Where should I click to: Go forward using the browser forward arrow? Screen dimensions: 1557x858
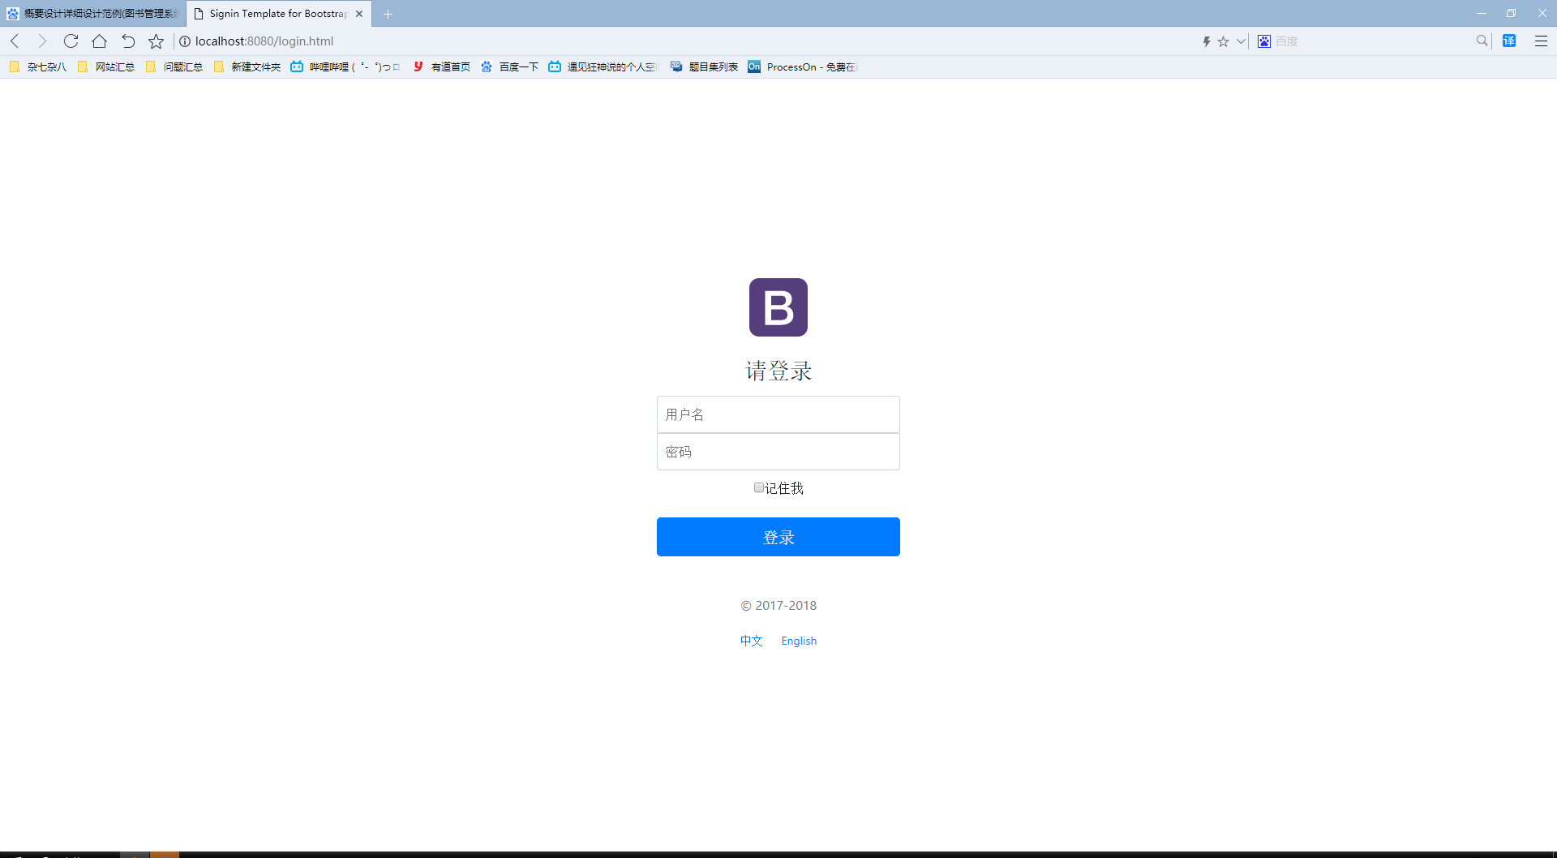[42, 41]
